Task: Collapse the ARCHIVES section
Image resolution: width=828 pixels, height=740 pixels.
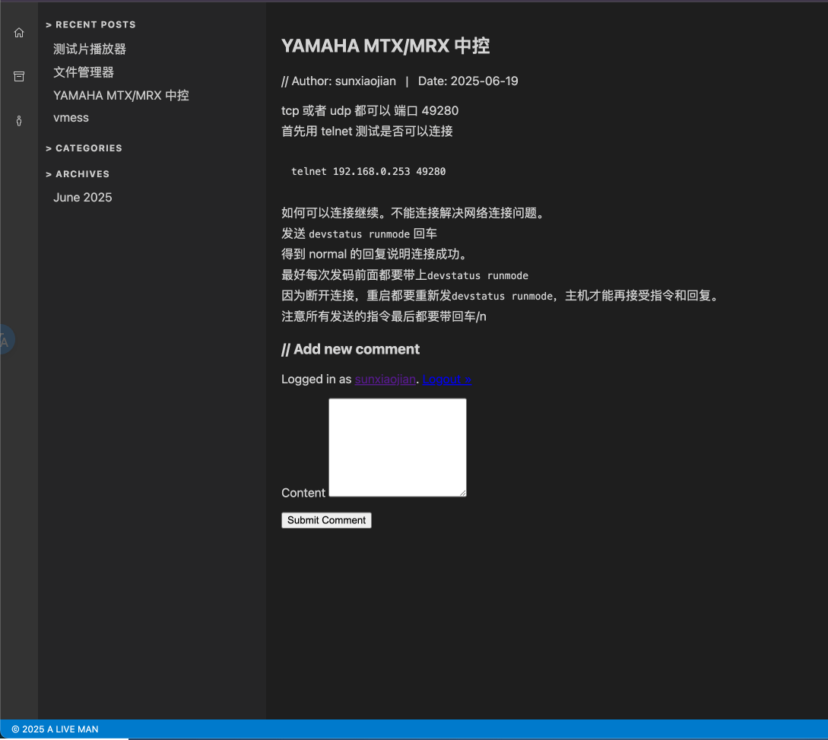Action: click(x=77, y=174)
